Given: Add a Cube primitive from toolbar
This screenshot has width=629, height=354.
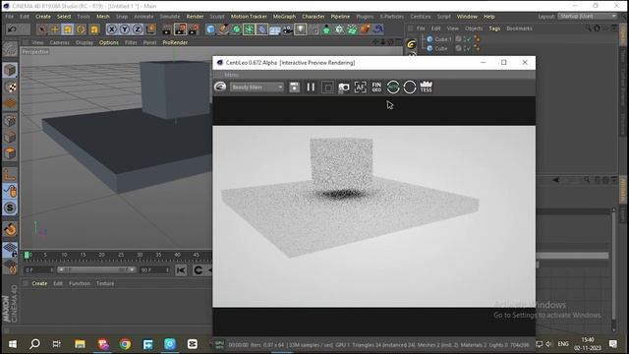Looking at the screenshot, I should [x=210, y=29].
